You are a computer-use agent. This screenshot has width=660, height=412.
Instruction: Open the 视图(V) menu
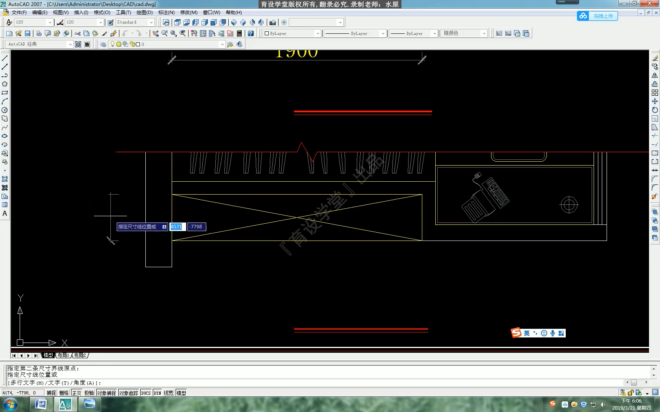(x=61, y=13)
